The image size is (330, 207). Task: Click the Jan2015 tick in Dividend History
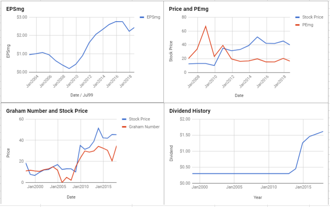[x=303, y=187]
